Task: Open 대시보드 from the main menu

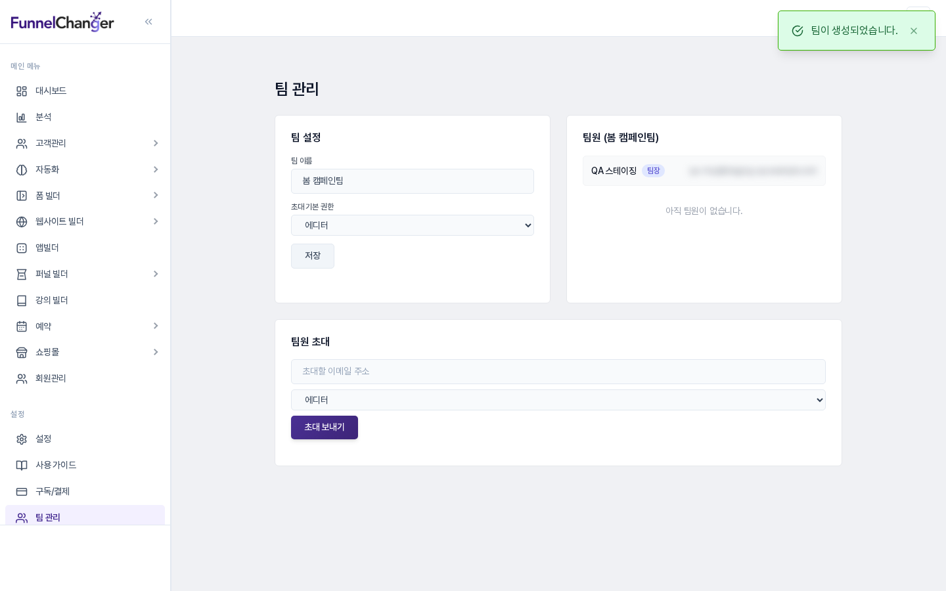Action: click(x=85, y=91)
